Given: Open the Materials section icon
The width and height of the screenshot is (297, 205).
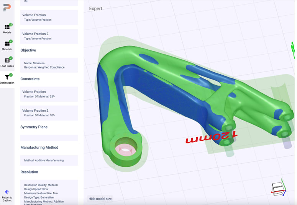Looking at the screenshot, I should tap(7, 44).
